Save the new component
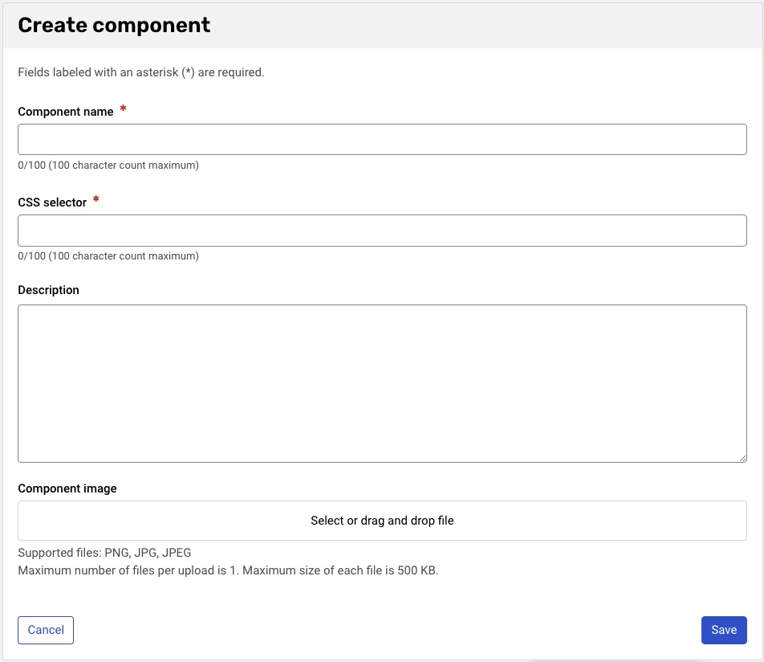The height and width of the screenshot is (662, 764). tap(723, 630)
